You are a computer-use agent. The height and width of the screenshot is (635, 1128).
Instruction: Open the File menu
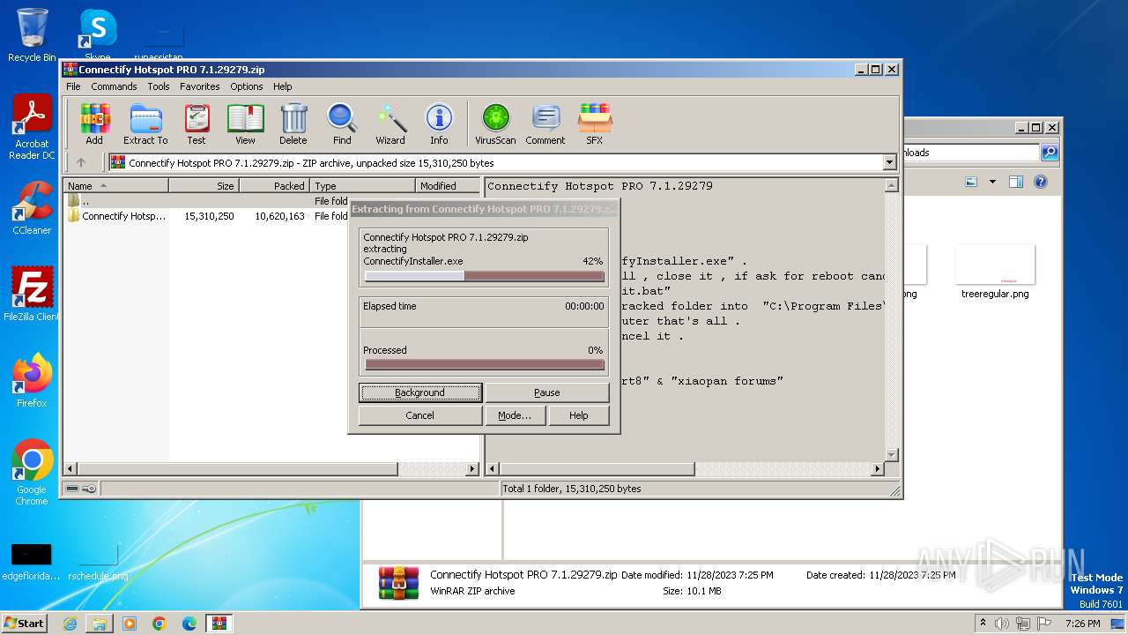[x=73, y=86]
